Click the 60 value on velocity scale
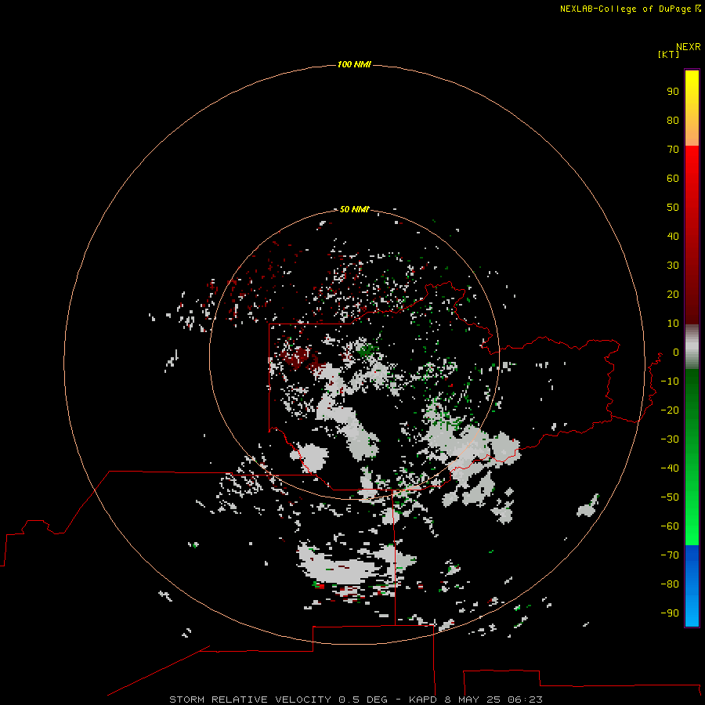705x705 pixels. (673, 179)
